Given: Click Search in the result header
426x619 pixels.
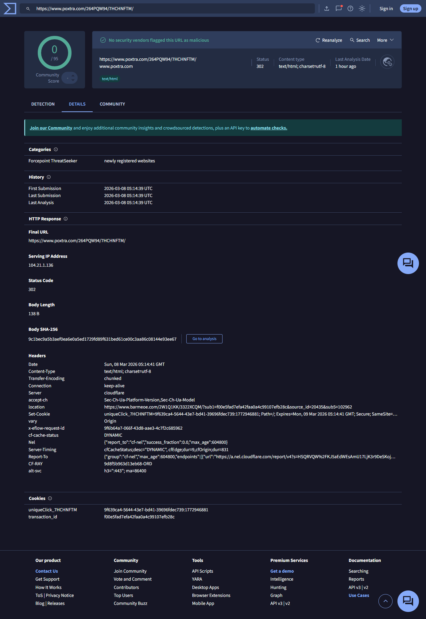Looking at the screenshot, I should [360, 40].
